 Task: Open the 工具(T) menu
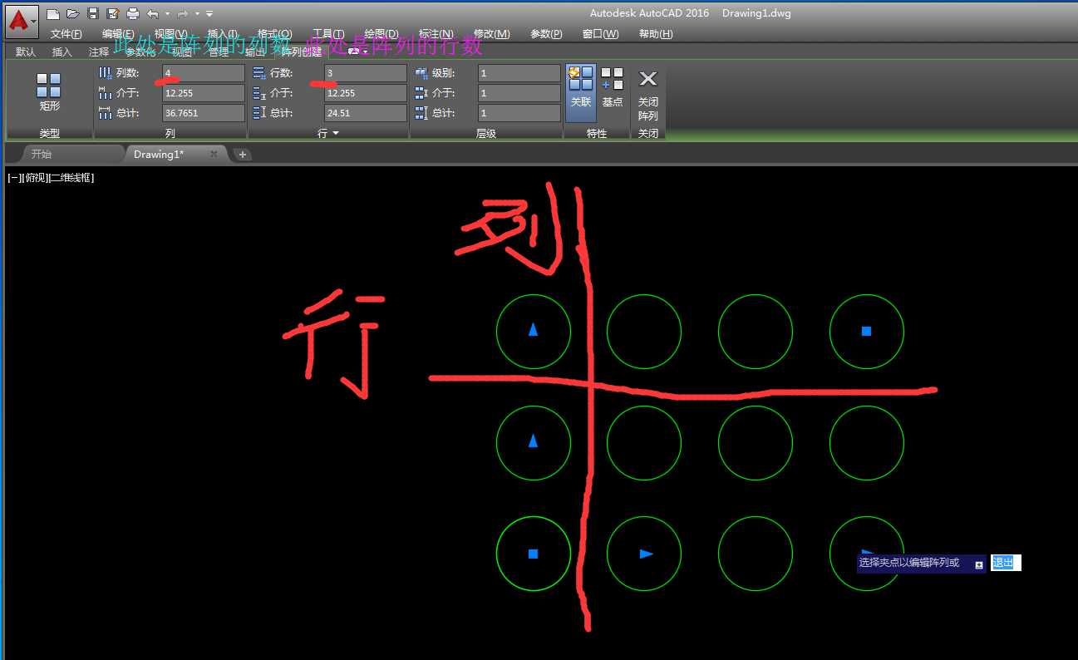click(328, 34)
